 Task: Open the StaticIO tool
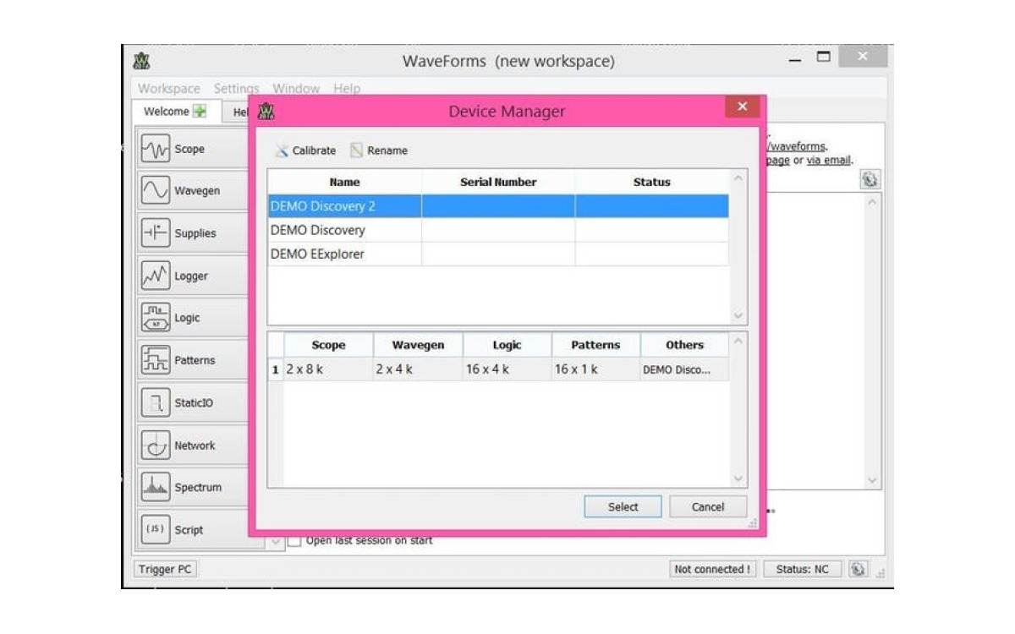click(193, 403)
